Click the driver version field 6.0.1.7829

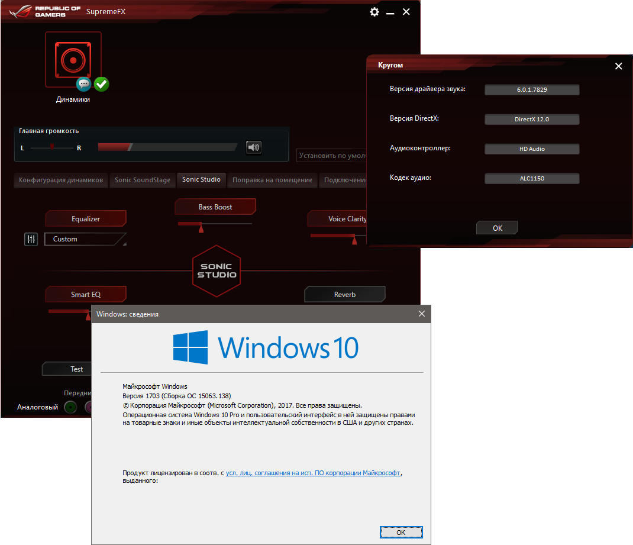coord(532,89)
